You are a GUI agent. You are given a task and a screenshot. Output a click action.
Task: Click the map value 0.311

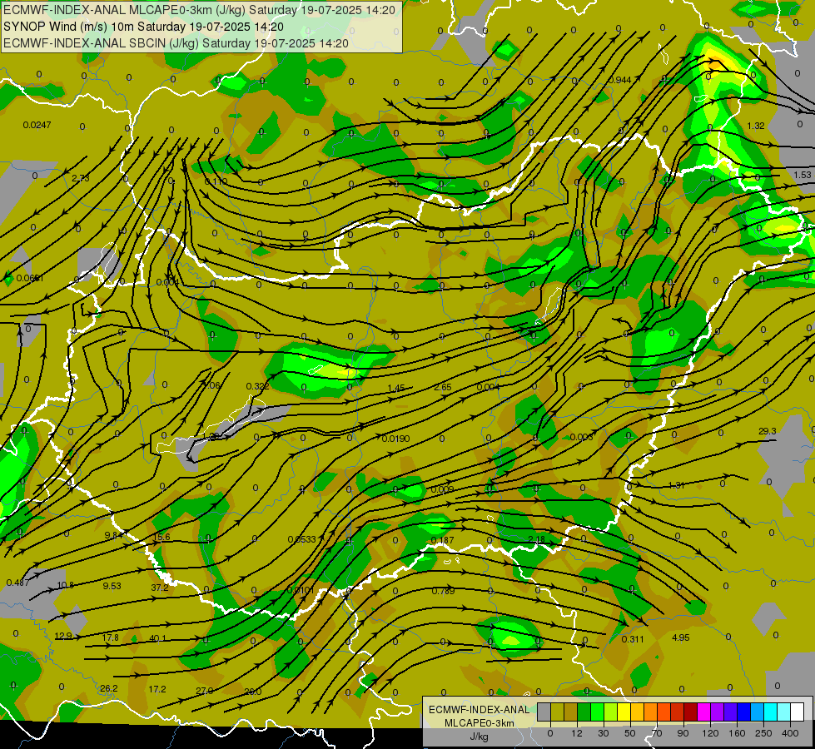pyautogui.click(x=633, y=639)
